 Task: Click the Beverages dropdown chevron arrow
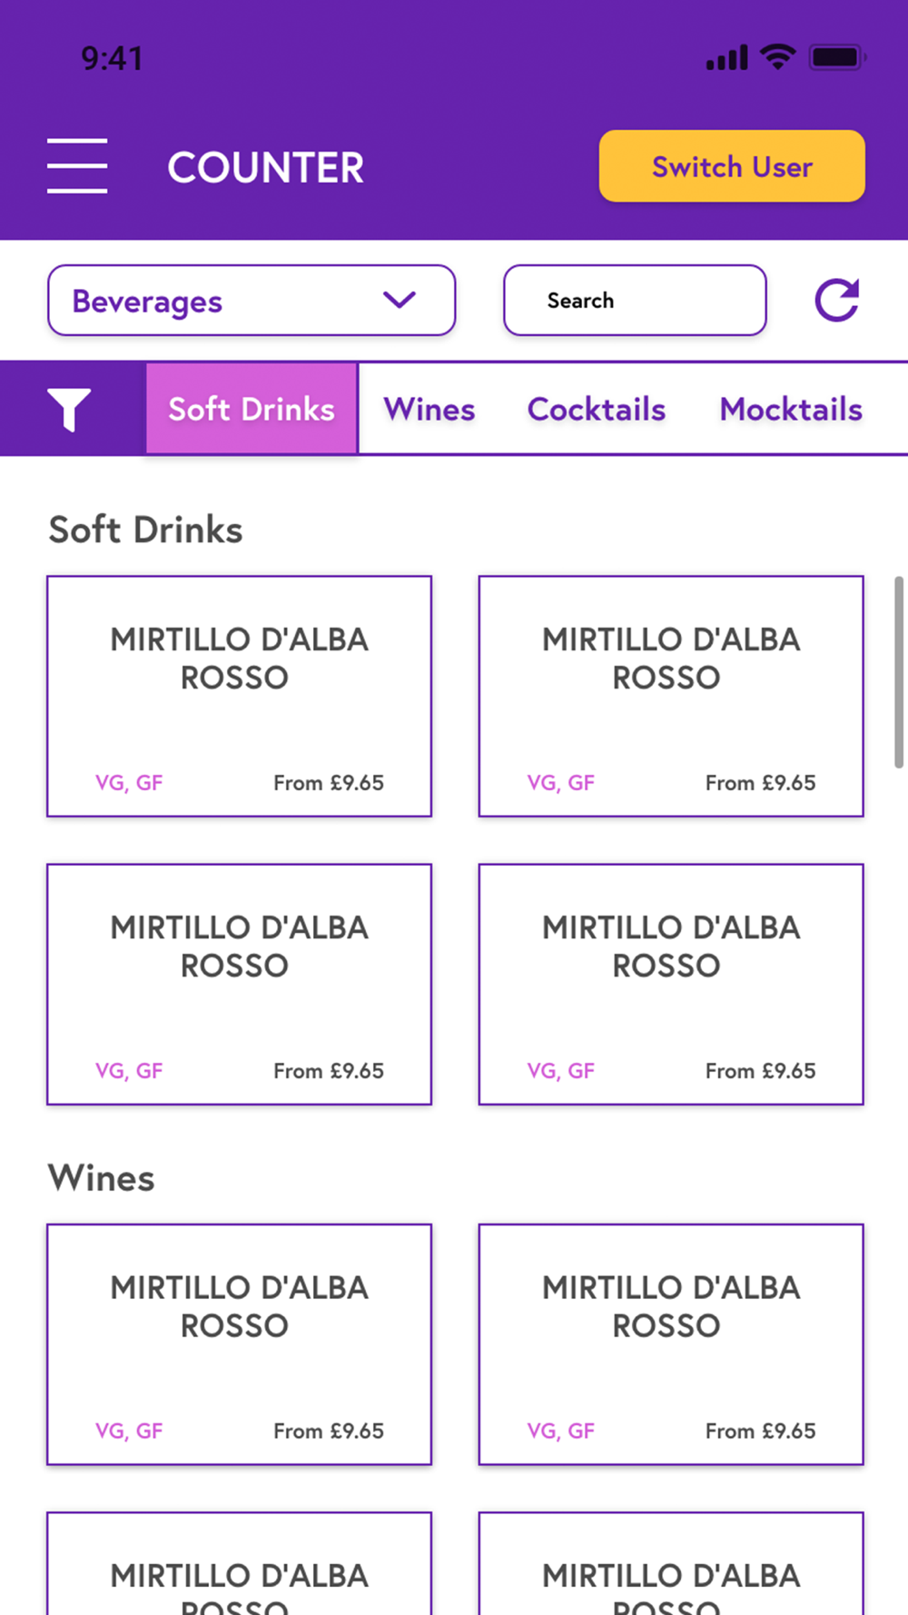click(400, 300)
